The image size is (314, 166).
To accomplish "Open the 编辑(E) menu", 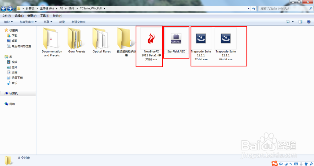I will pos(19,16).
